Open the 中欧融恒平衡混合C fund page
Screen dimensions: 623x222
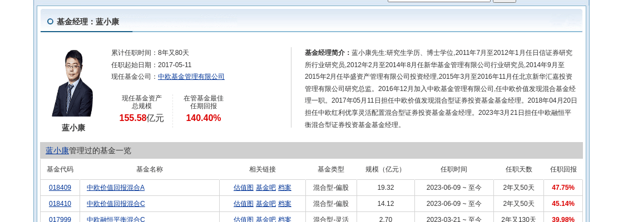click(116, 219)
